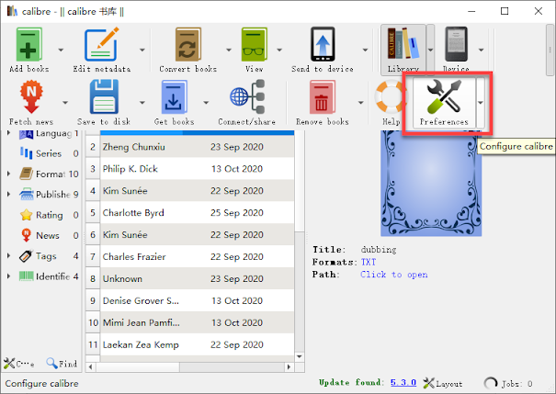Click the Convert books icon
This screenshot has height=394, width=556.
coord(187,45)
